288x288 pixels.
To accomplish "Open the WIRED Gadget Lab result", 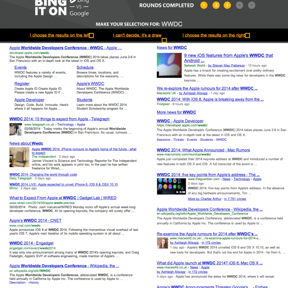I will tap(63, 198).
